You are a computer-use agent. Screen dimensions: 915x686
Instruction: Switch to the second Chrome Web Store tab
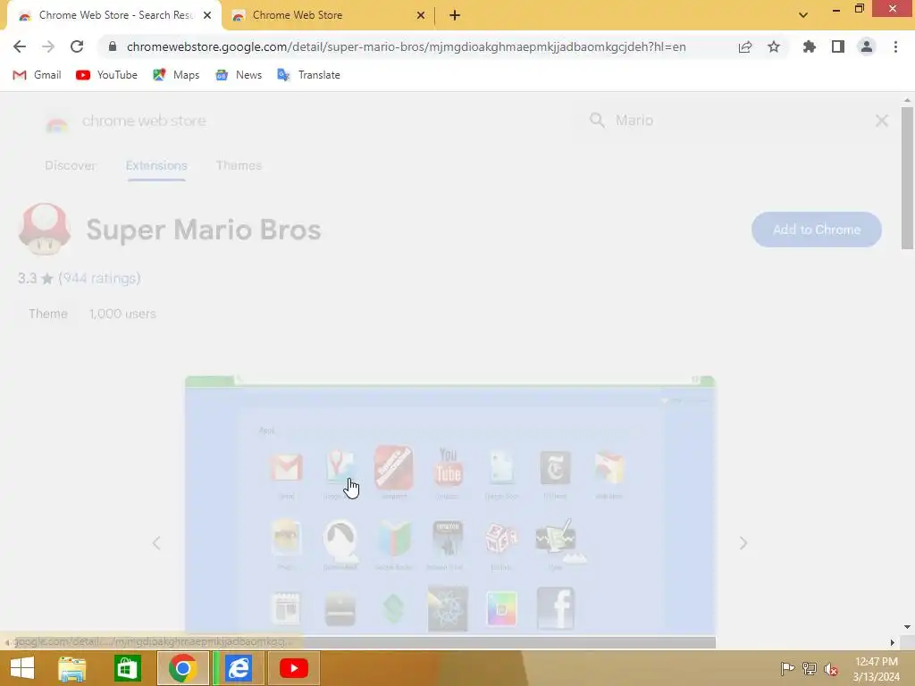[328, 15]
